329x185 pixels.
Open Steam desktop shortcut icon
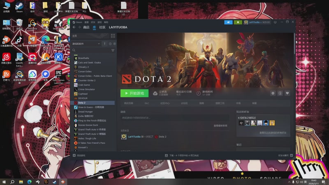point(19,7)
